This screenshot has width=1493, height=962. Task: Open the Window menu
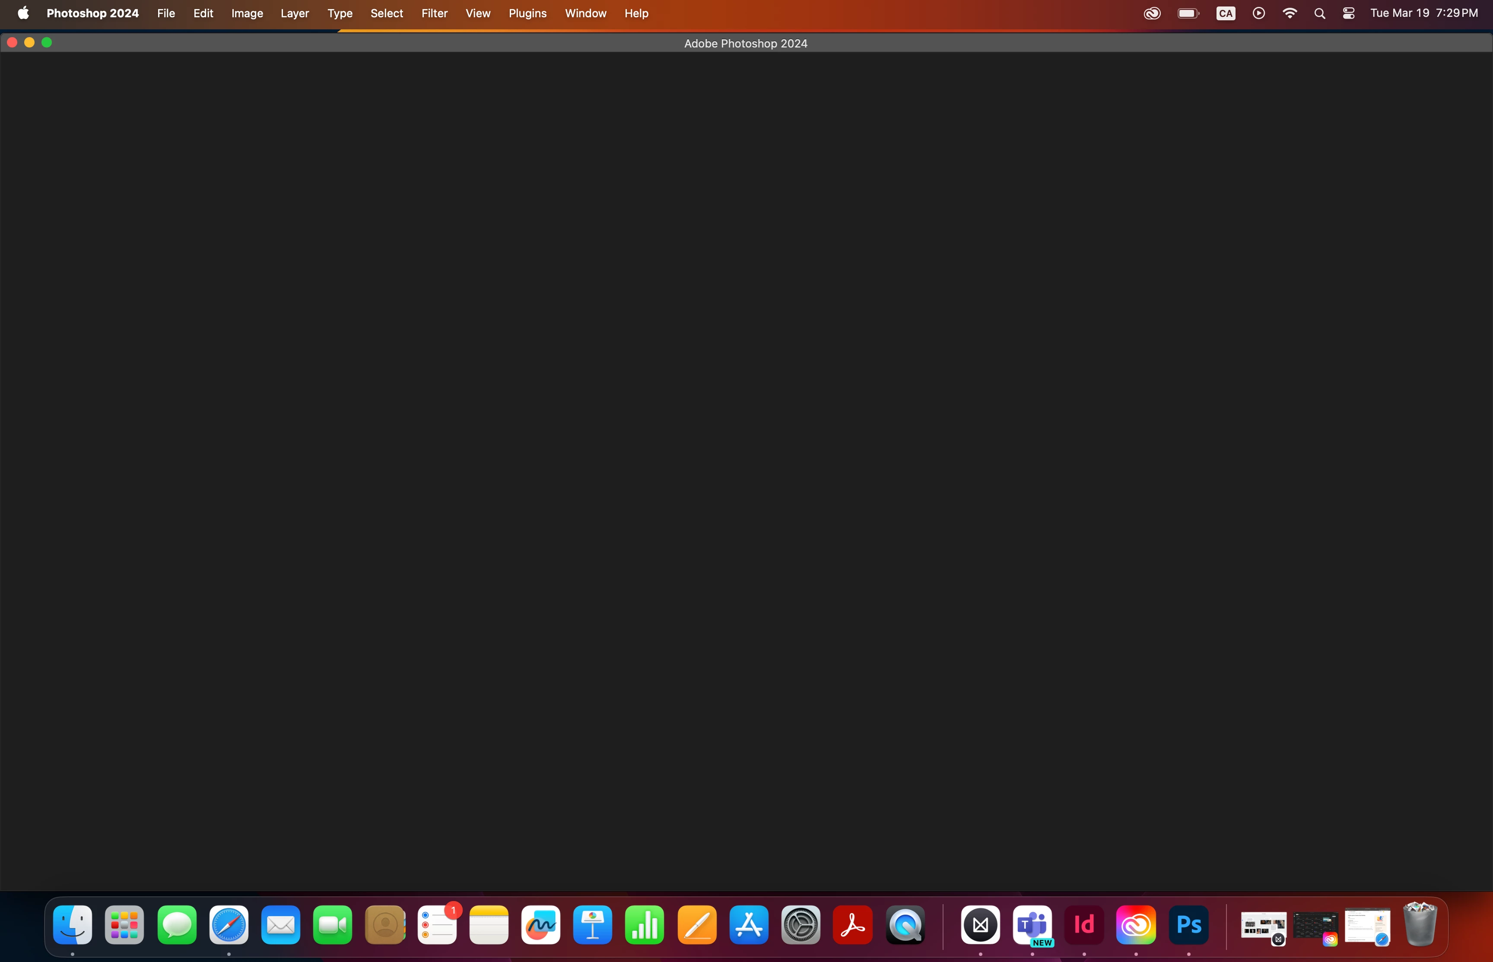point(585,13)
